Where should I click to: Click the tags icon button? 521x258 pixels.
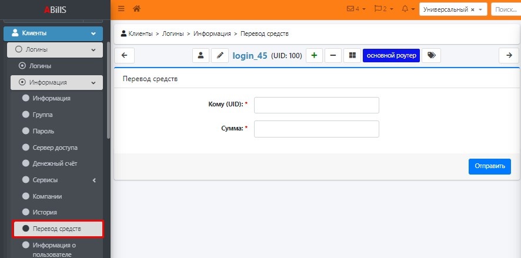point(431,55)
